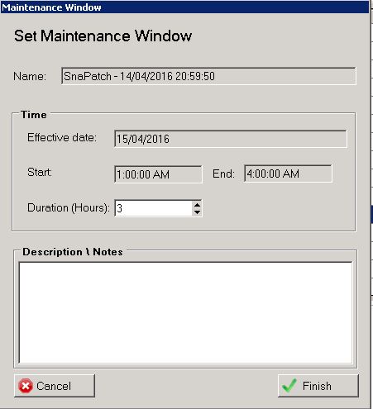Select the Name field with SnaPatch text

coord(208,76)
